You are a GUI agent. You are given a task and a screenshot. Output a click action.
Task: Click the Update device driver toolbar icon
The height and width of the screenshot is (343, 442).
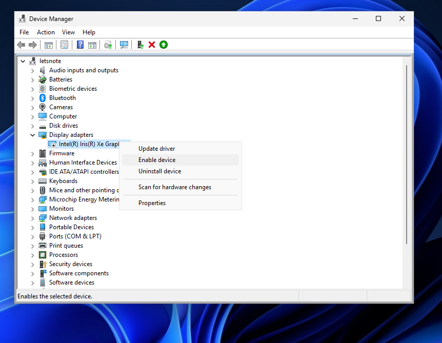(x=108, y=45)
